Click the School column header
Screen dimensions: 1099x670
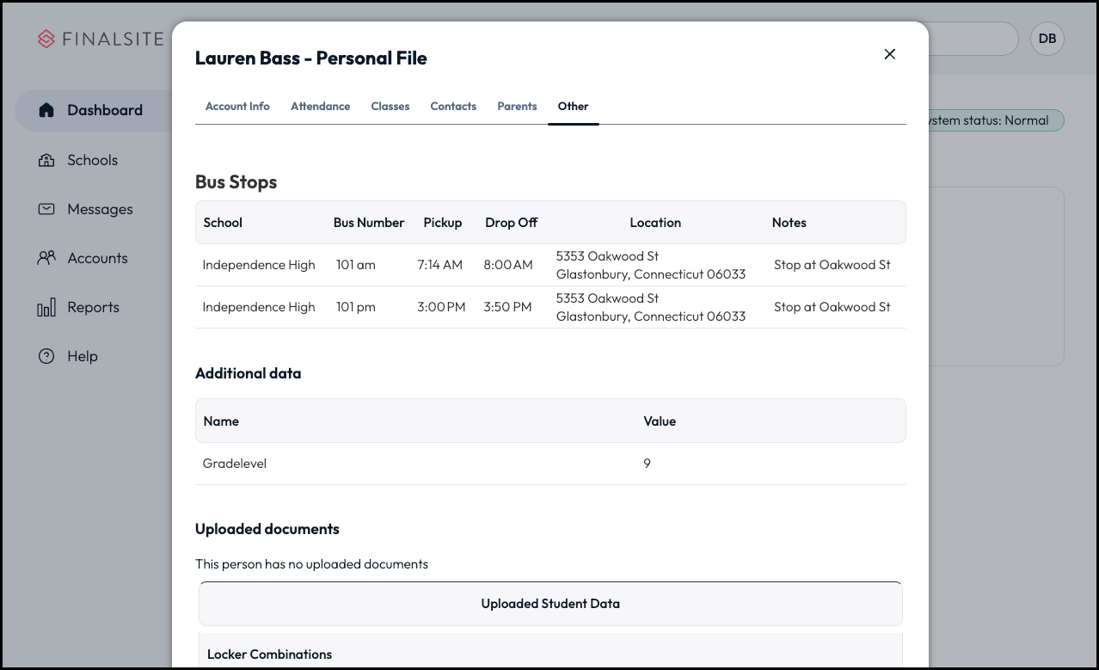(x=223, y=223)
